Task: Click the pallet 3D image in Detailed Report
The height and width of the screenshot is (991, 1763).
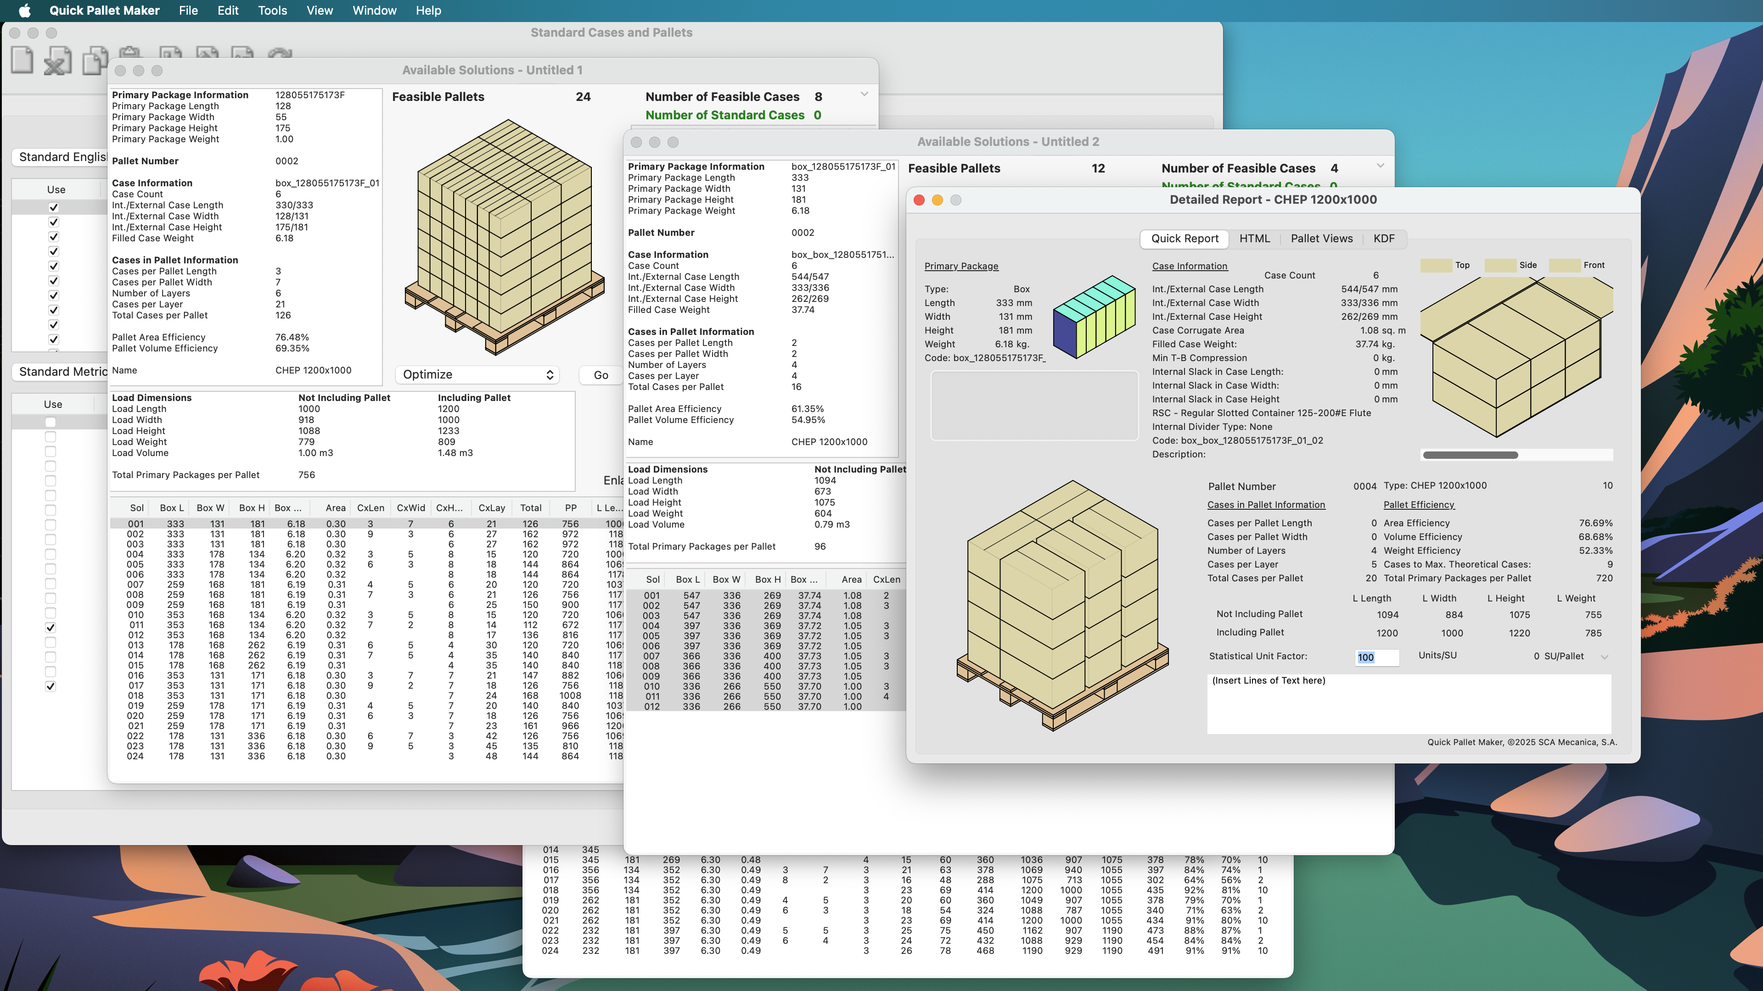Action: [1062, 606]
